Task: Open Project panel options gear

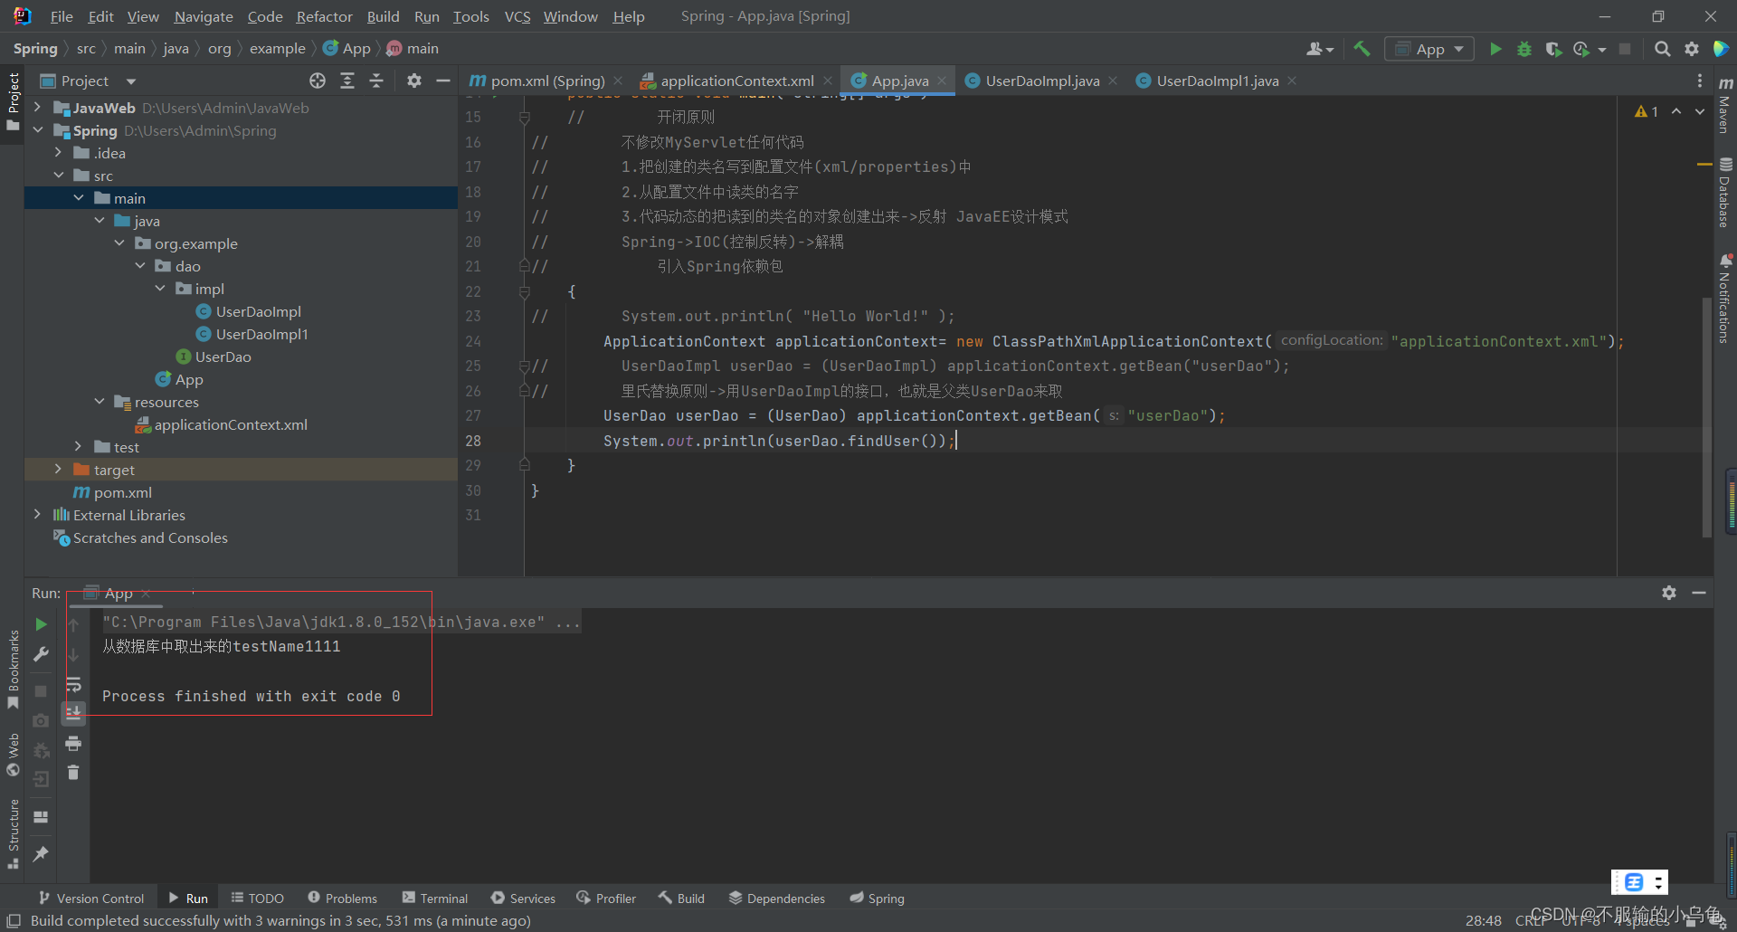Action: tap(413, 81)
